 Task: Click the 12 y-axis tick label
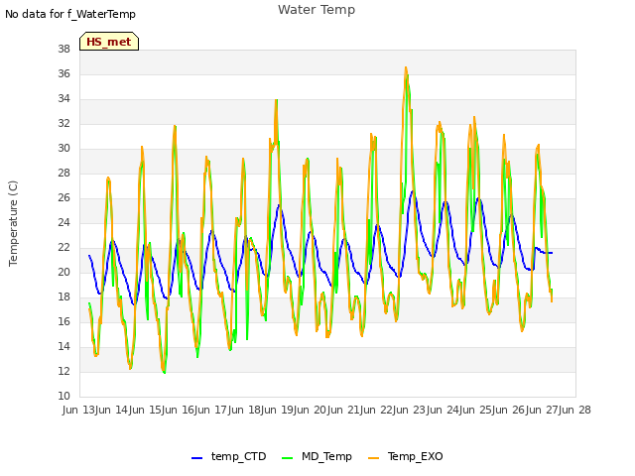(x=63, y=371)
